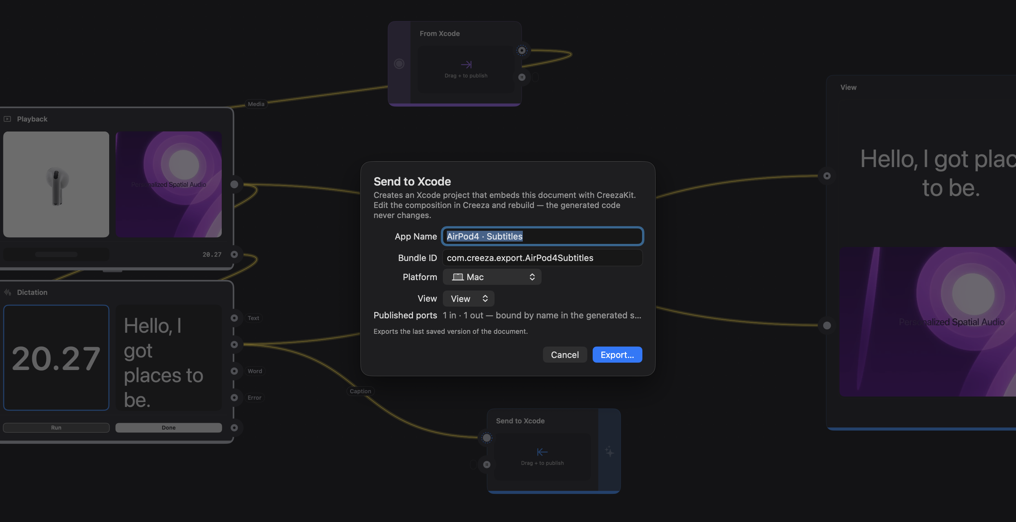Click the Dictation Done output port
The width and height of the screenshot is (1016, 522).
pos(234,427)
